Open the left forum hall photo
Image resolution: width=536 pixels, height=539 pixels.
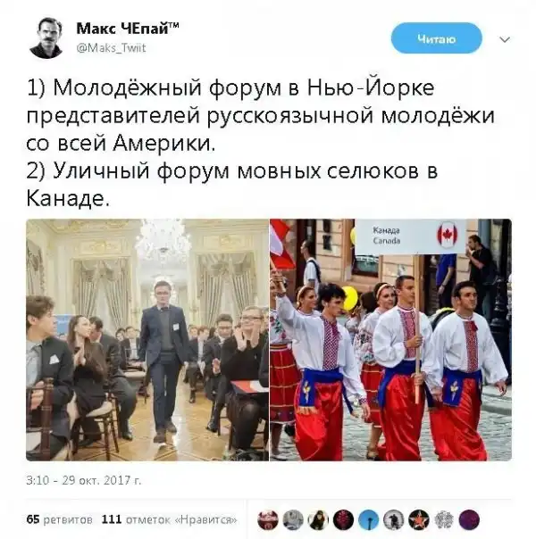(x=147, y=340)
